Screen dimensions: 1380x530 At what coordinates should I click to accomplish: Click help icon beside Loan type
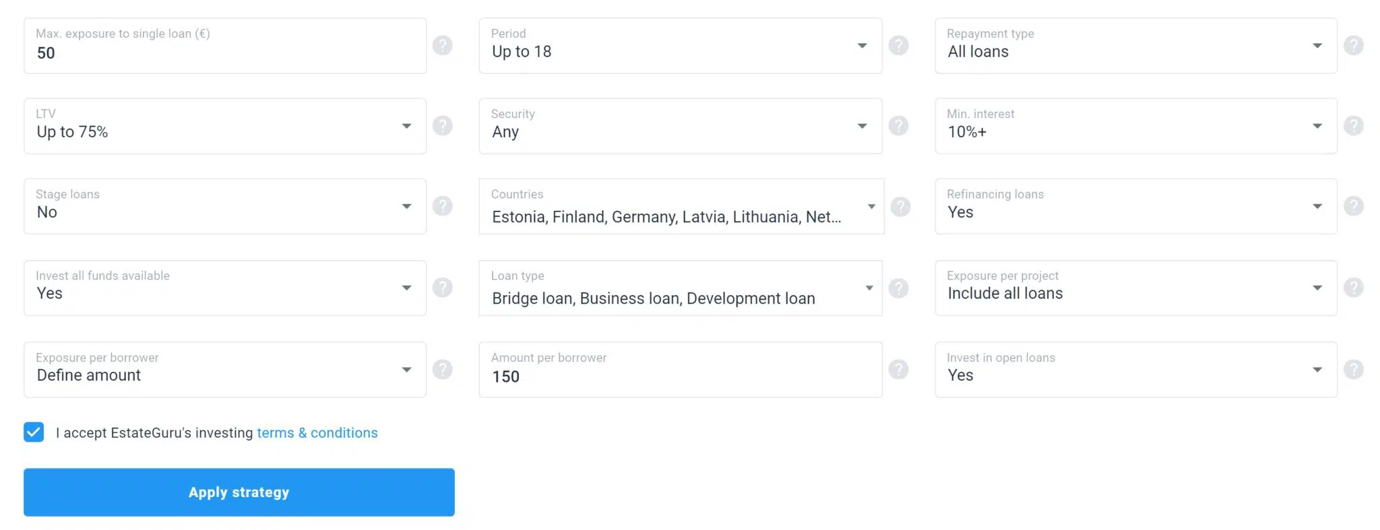click(x=898, y=288)
